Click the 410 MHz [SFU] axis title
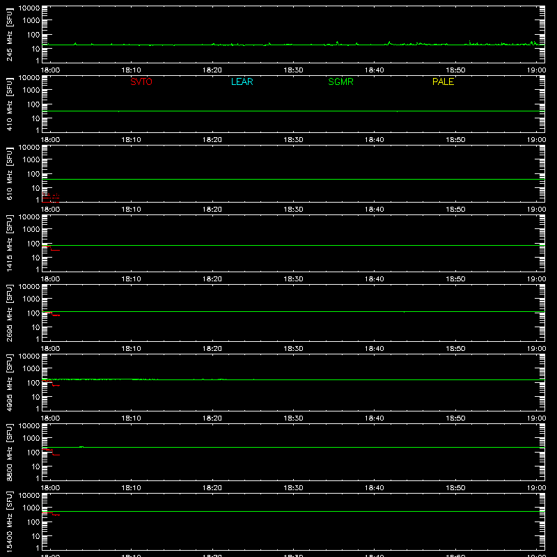This screenshot has height=557, width=557. pos(10,104)
